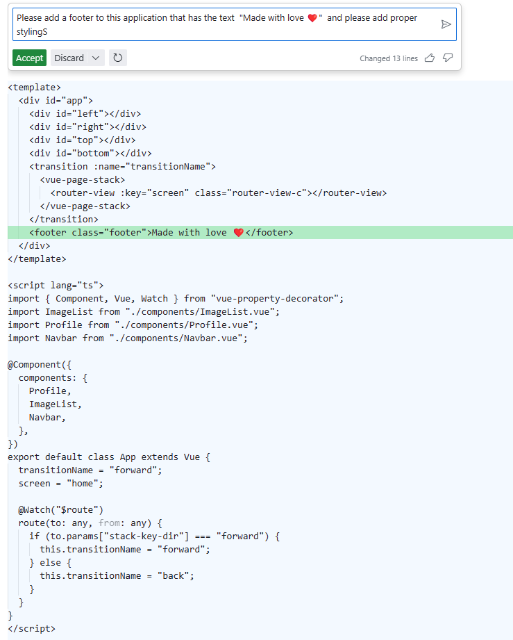The image size is (513, 640).
Task: Click the vue-page-stack opening tag
Action: tap(83, 179)
